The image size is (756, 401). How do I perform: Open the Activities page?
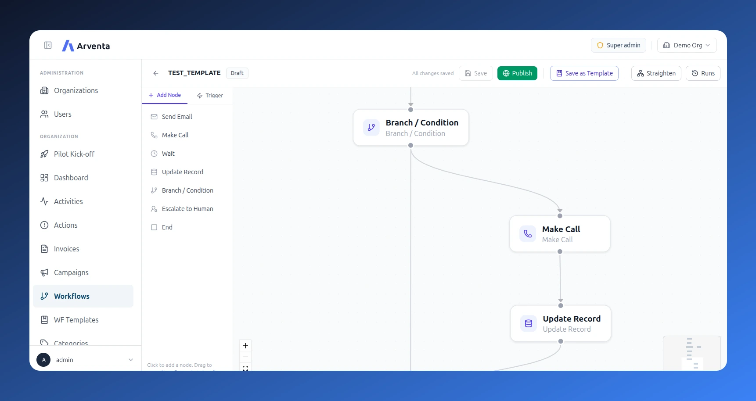point(83,201)
